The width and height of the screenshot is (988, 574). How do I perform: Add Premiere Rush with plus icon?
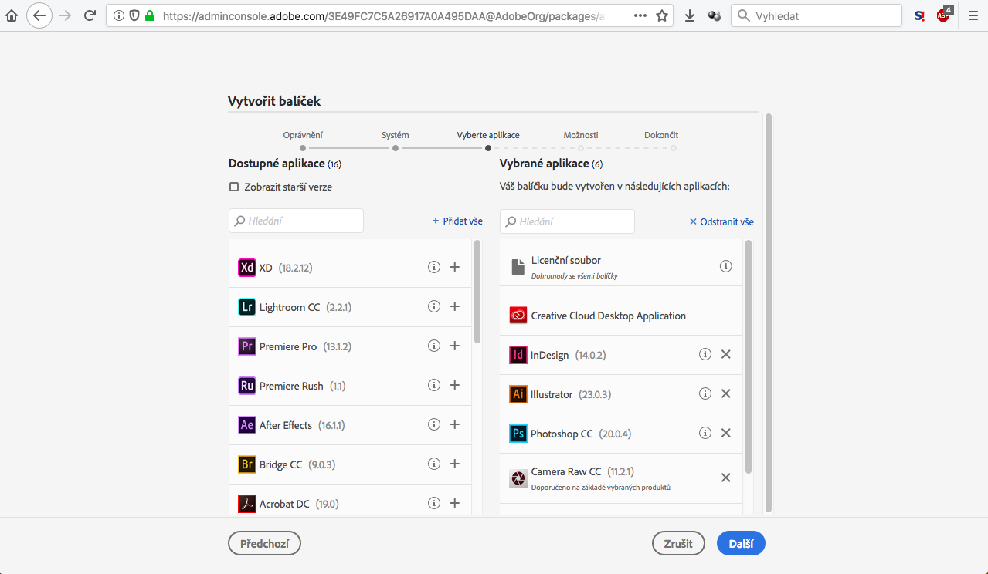[x=455, y=385]
